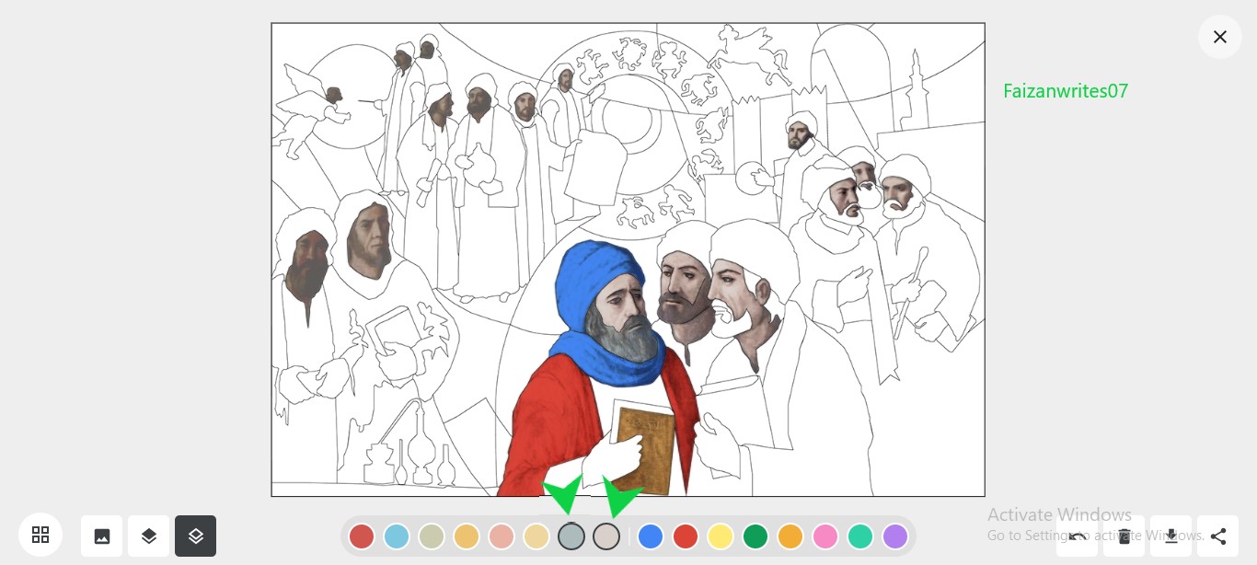Click the Faizanwrites07 green text
Image resolution: width=1257 pixels, height=565 pixels.
coord(1066,91)
